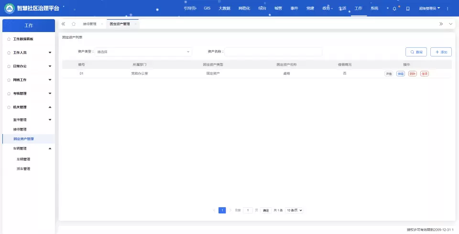Open the 系统 top menu
459x234 pixels.
tap(374, 9)
